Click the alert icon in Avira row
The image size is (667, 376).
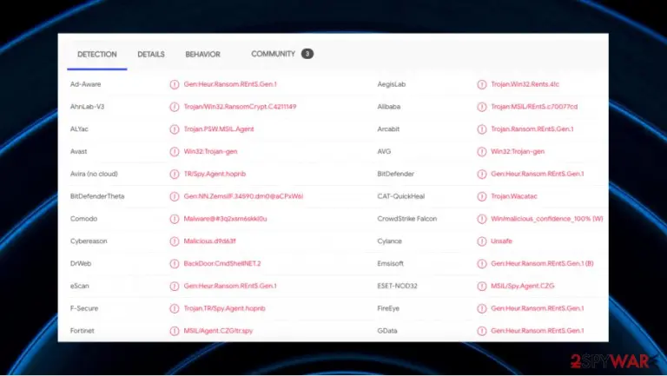175,174
